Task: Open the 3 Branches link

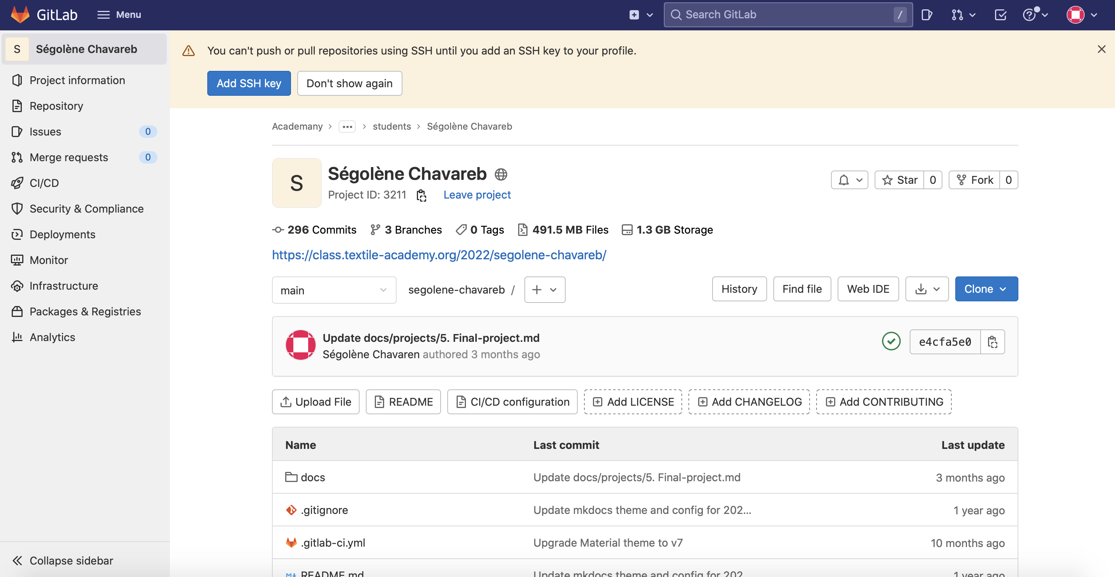Action: click(x=406, y=230)
